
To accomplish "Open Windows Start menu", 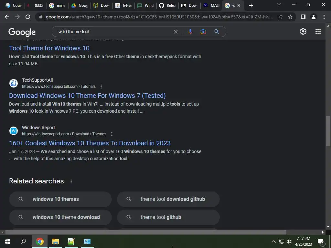I will [8, 242].
